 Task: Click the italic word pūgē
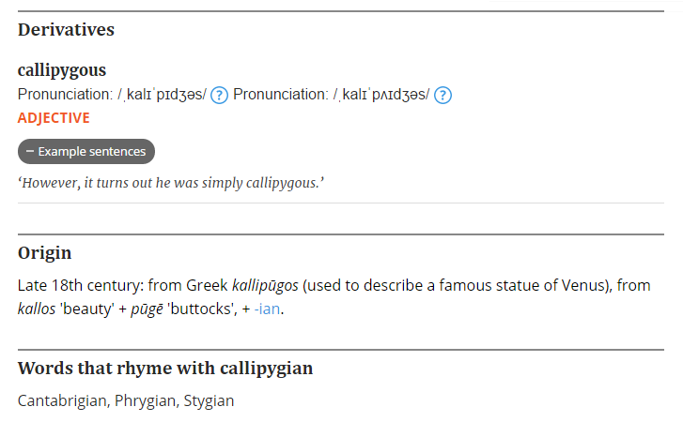pos(148,309)
